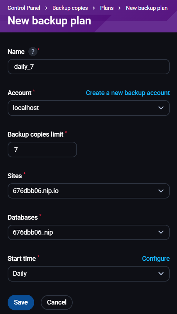Click Create a new backup account link

pos(128,93)
